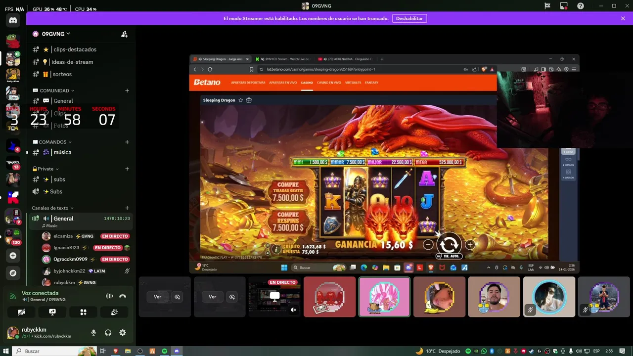633x356 pixels.
Task: Deafen using the headphones icon
Action: 108,333
